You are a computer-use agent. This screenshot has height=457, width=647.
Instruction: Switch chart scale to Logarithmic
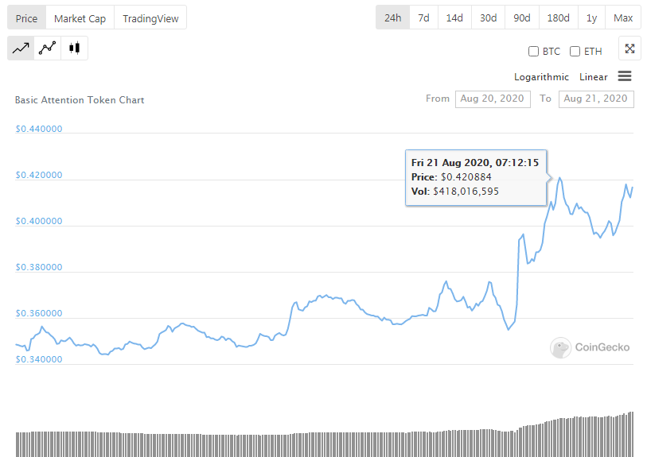[541, 77]
